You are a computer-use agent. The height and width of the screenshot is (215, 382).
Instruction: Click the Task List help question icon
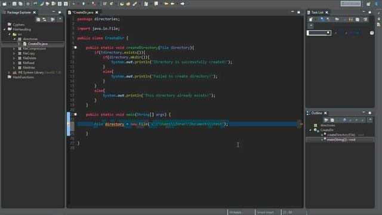click(x=372, y=33)
